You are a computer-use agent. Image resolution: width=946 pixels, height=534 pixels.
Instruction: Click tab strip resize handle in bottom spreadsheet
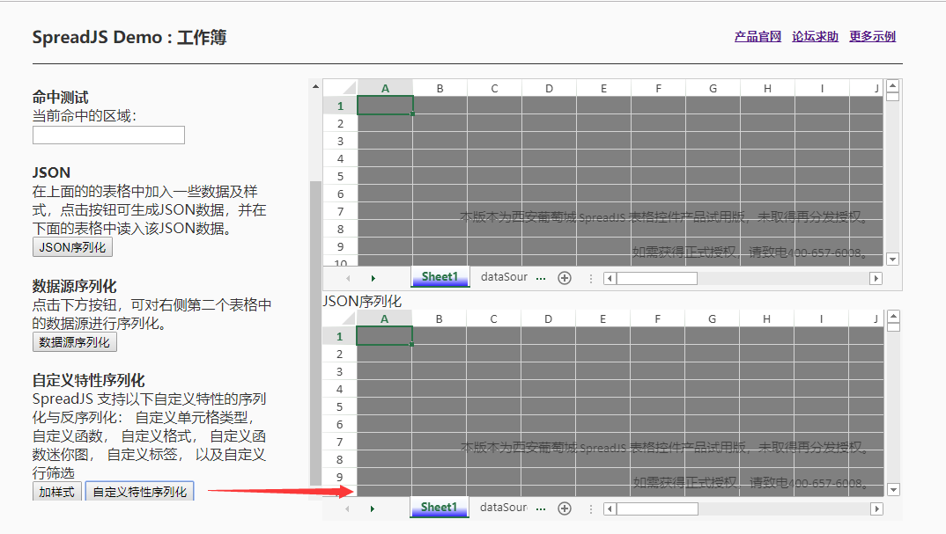591,508
